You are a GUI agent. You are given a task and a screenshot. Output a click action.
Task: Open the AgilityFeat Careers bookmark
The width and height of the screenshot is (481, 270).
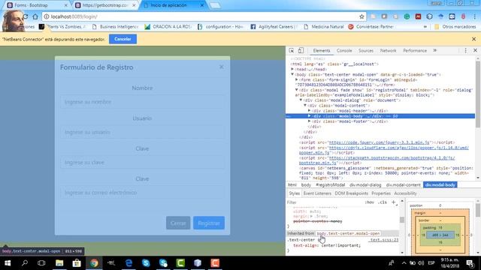[274, 27]
